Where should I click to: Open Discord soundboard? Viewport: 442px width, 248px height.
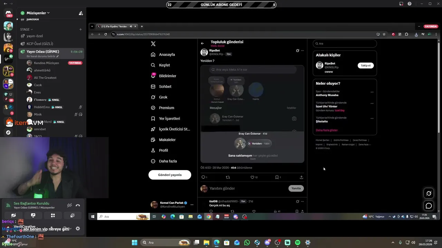[73, 215]
